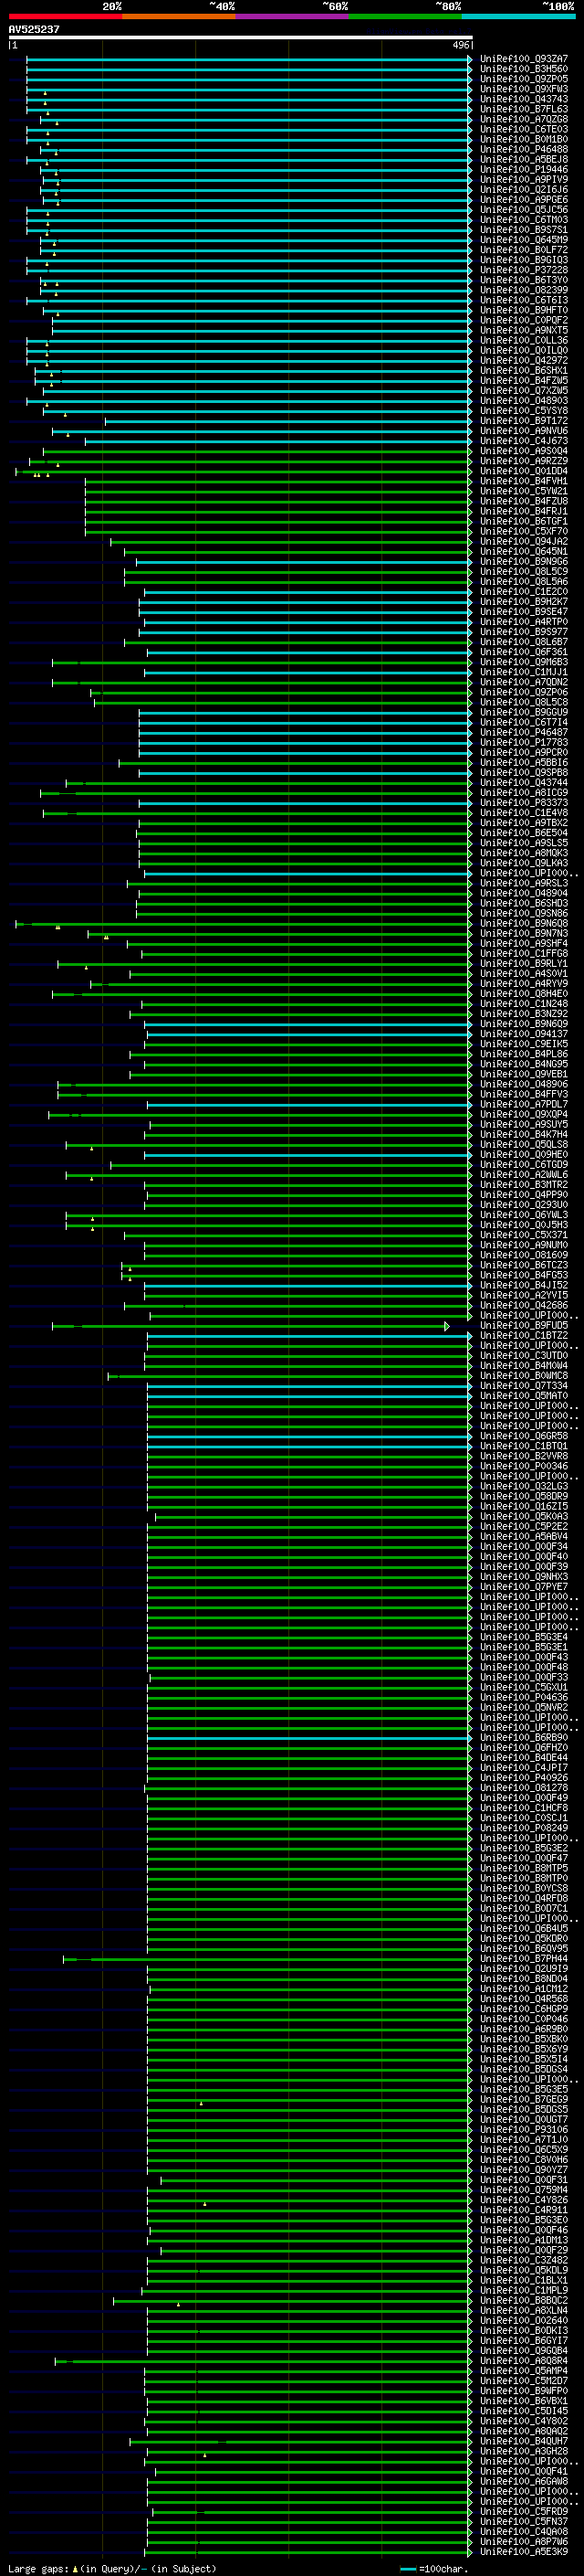
Task: Click the green ~80% identity legend bar
Action: (405, 16)
